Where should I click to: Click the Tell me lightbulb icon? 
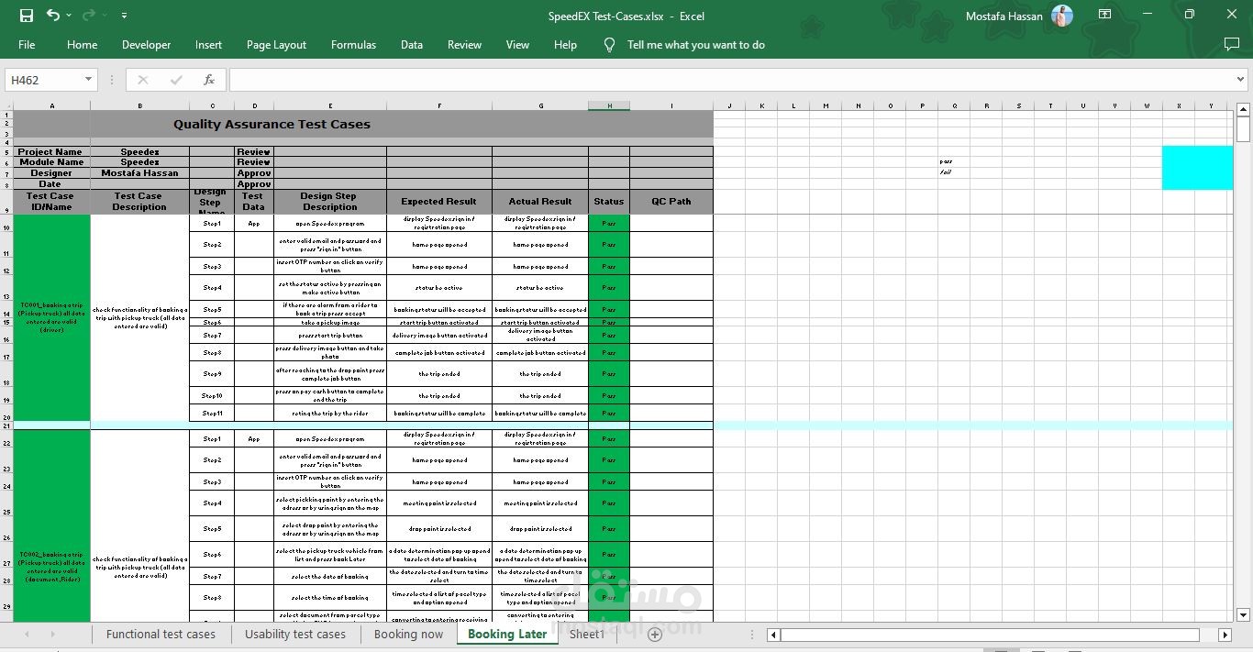coord(609,45)
